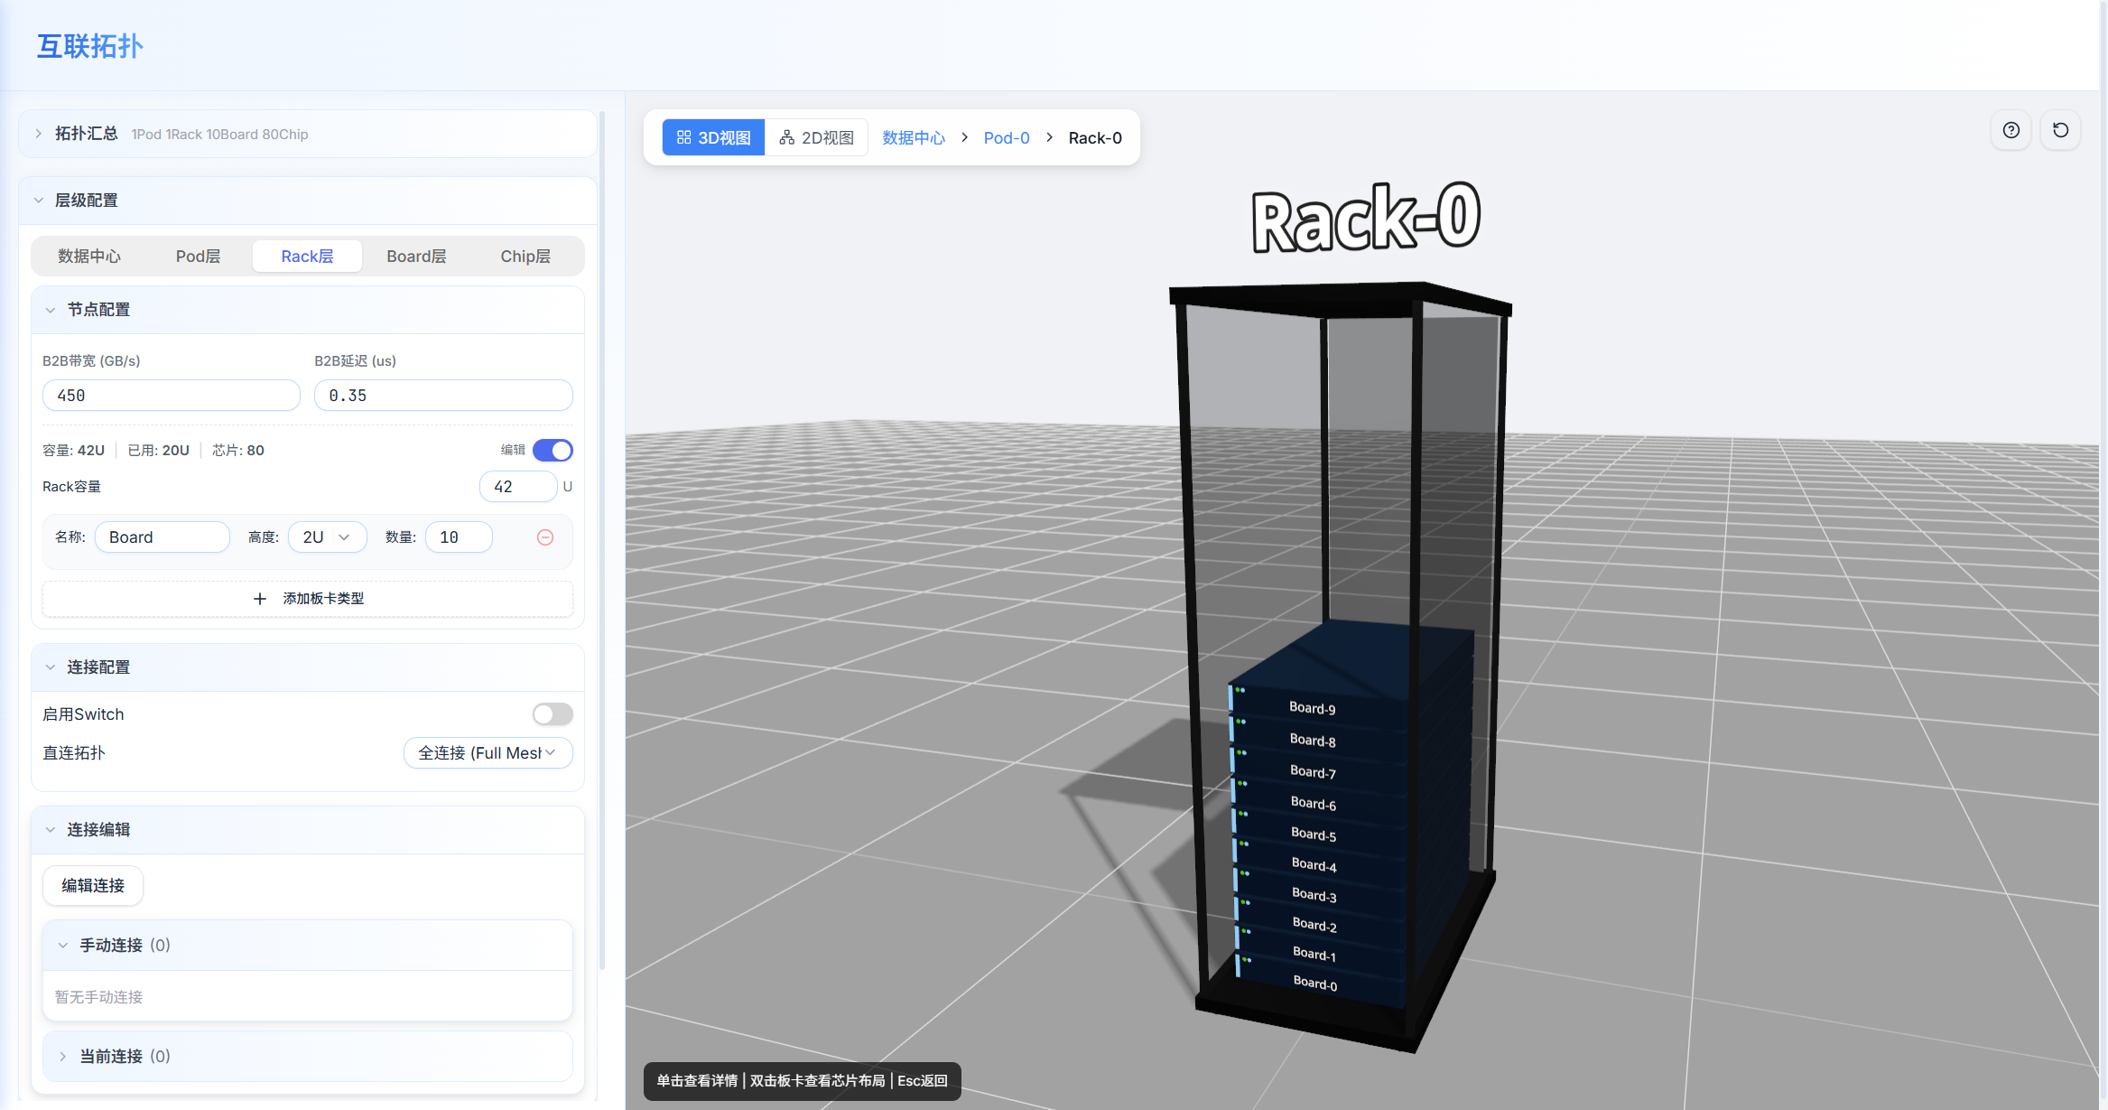This screenshot has width=2108, height=1110.
Task: Switch to the Board层 tab
Action: pyautogui.click(x=416, y=257)
